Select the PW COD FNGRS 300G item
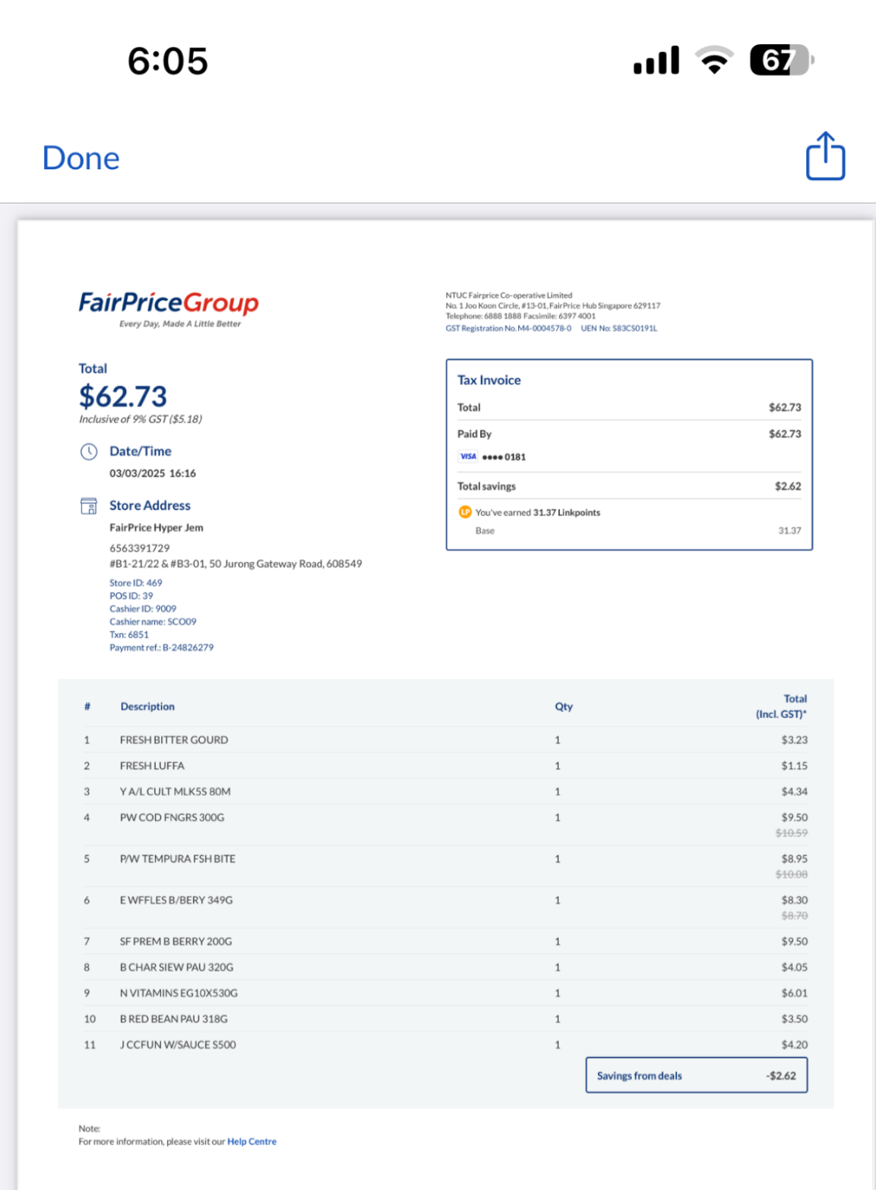 [x=172, y=817]
